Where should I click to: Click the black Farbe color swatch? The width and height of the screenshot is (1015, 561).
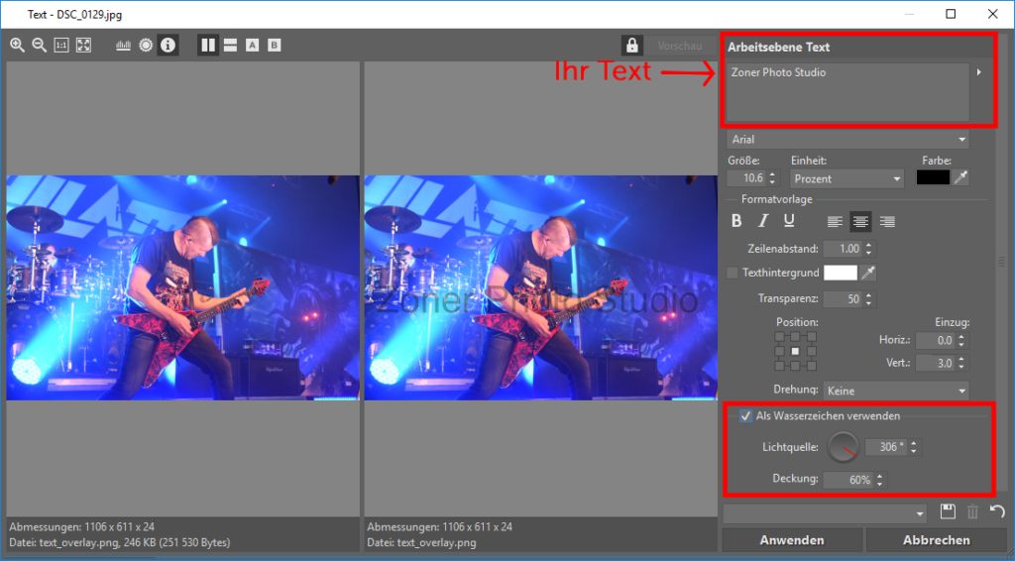pyautogui.click(x=933, y=177)
